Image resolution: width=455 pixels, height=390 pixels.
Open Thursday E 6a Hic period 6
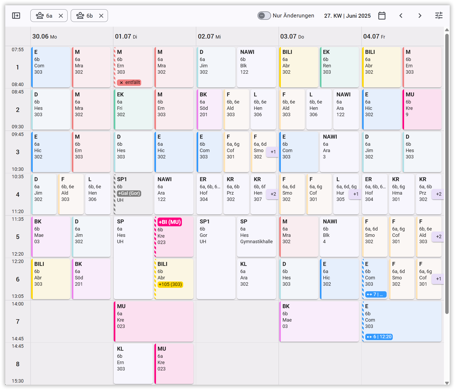(339, 279)
